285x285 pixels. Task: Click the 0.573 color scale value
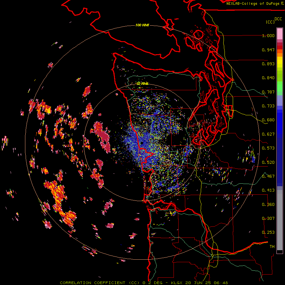coord(268,148)
